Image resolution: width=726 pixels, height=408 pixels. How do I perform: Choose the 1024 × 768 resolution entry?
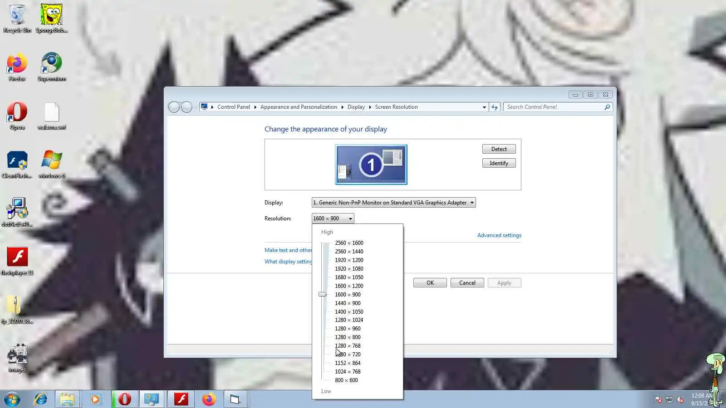[348, 372]
